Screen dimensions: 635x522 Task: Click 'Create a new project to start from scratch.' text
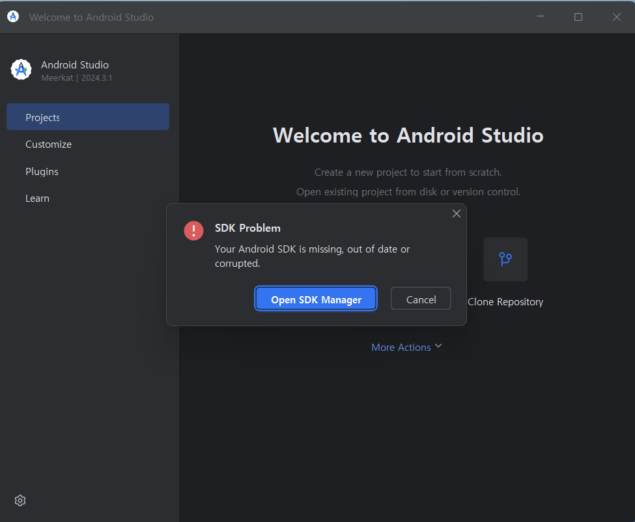coord(408,172)
